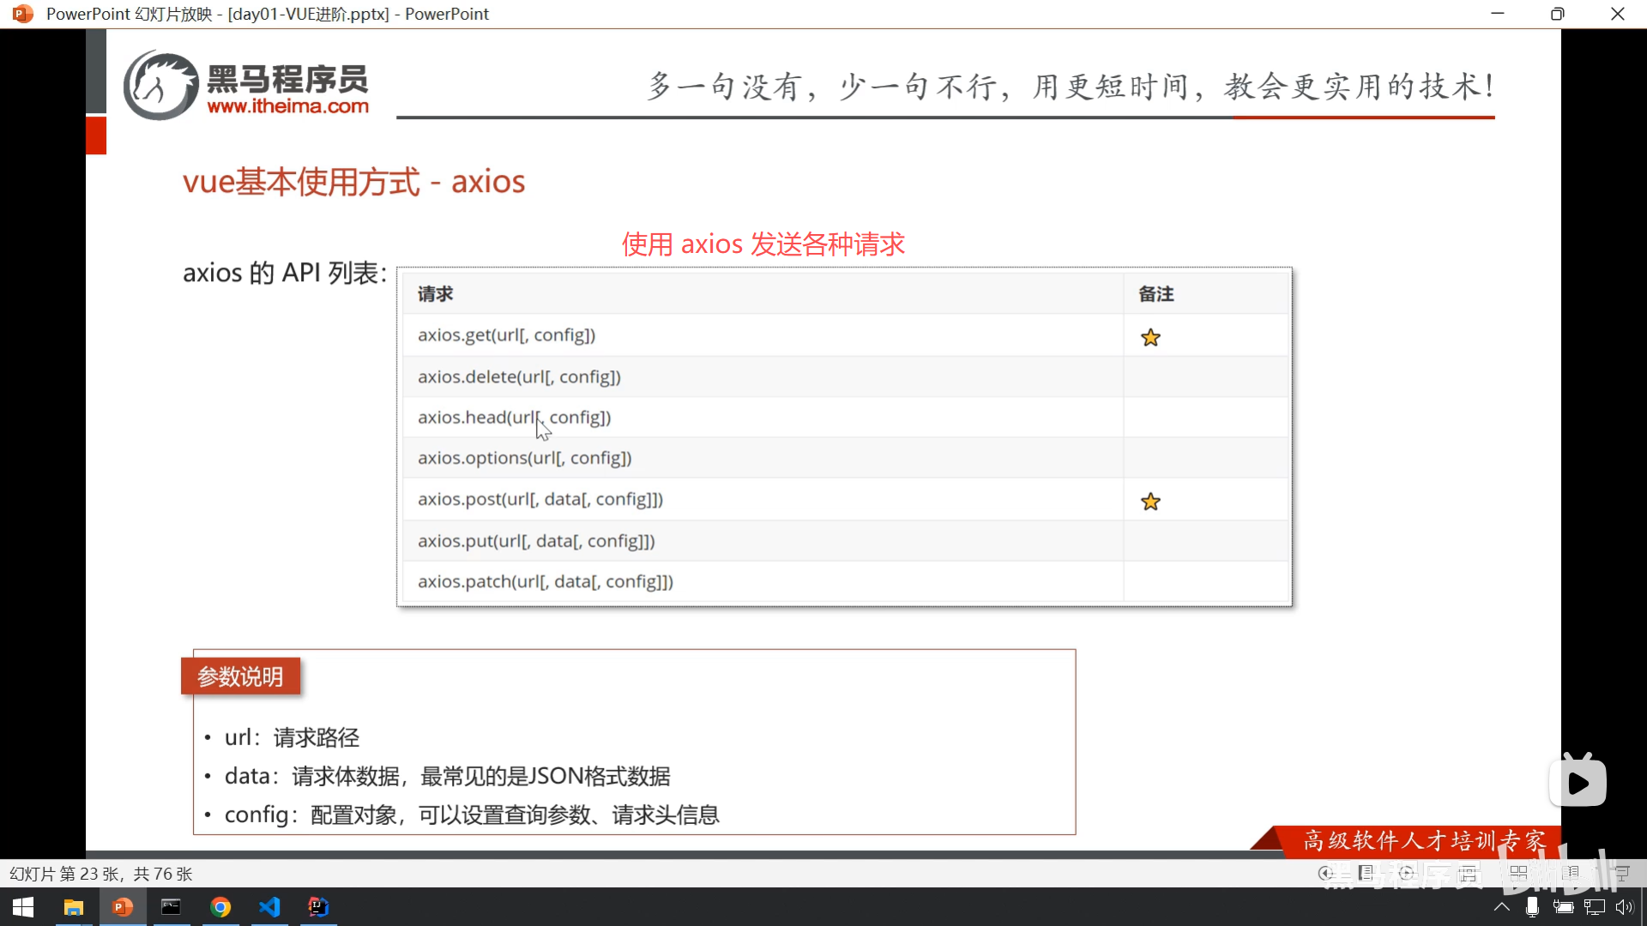Viewport: 1647px width, 926px height.
Task: Open File Explorer from taskbar
Action: coord(74,907)
